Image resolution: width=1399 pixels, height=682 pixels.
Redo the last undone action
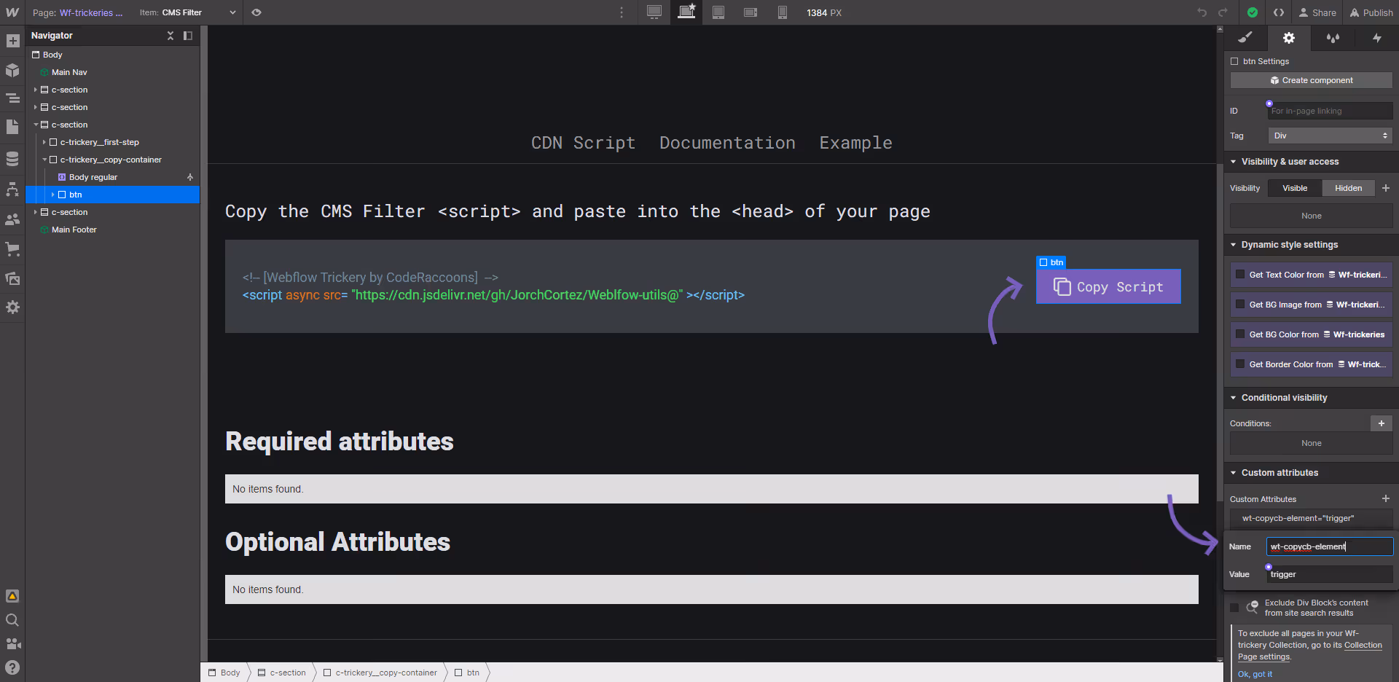click(1223, 12)
